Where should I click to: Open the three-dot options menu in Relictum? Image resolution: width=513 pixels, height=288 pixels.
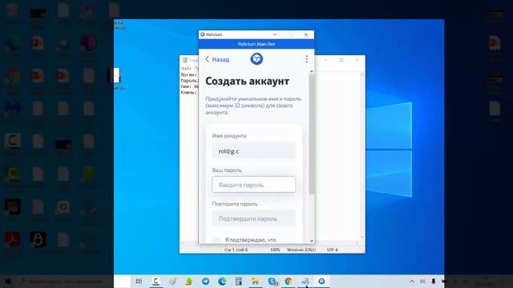[306, 58]
